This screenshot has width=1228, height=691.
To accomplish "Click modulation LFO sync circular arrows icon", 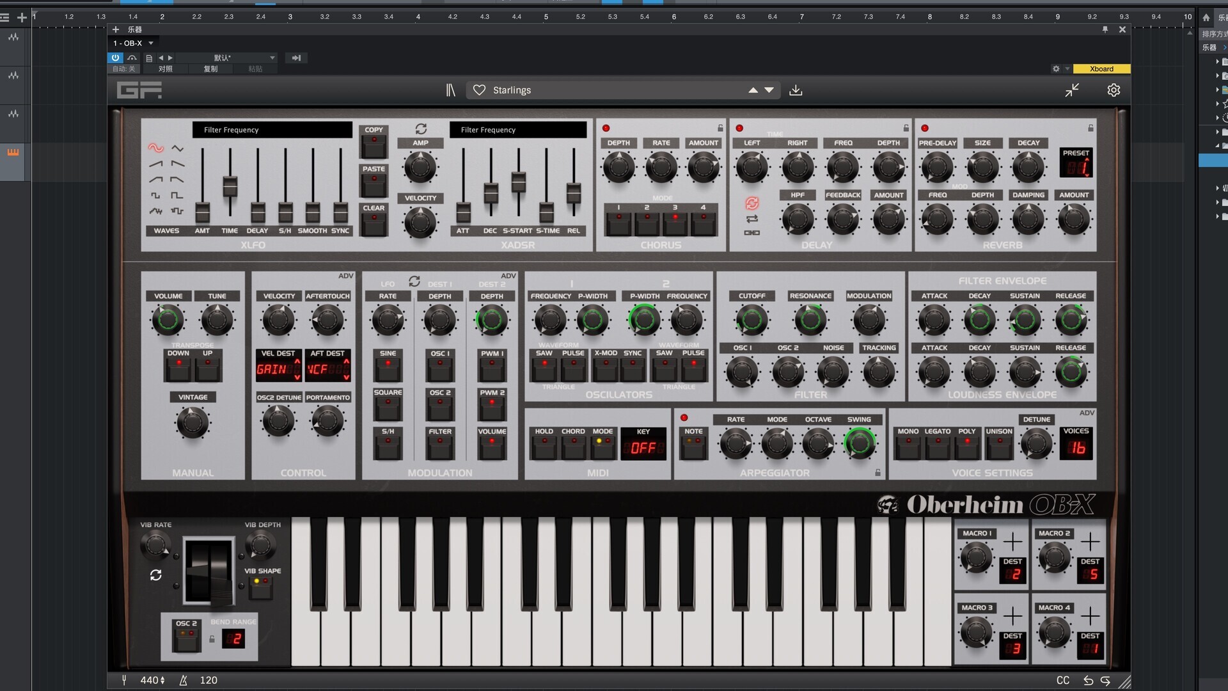I will click(x=414, y=281).
